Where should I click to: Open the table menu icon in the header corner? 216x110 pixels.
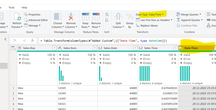13,48
